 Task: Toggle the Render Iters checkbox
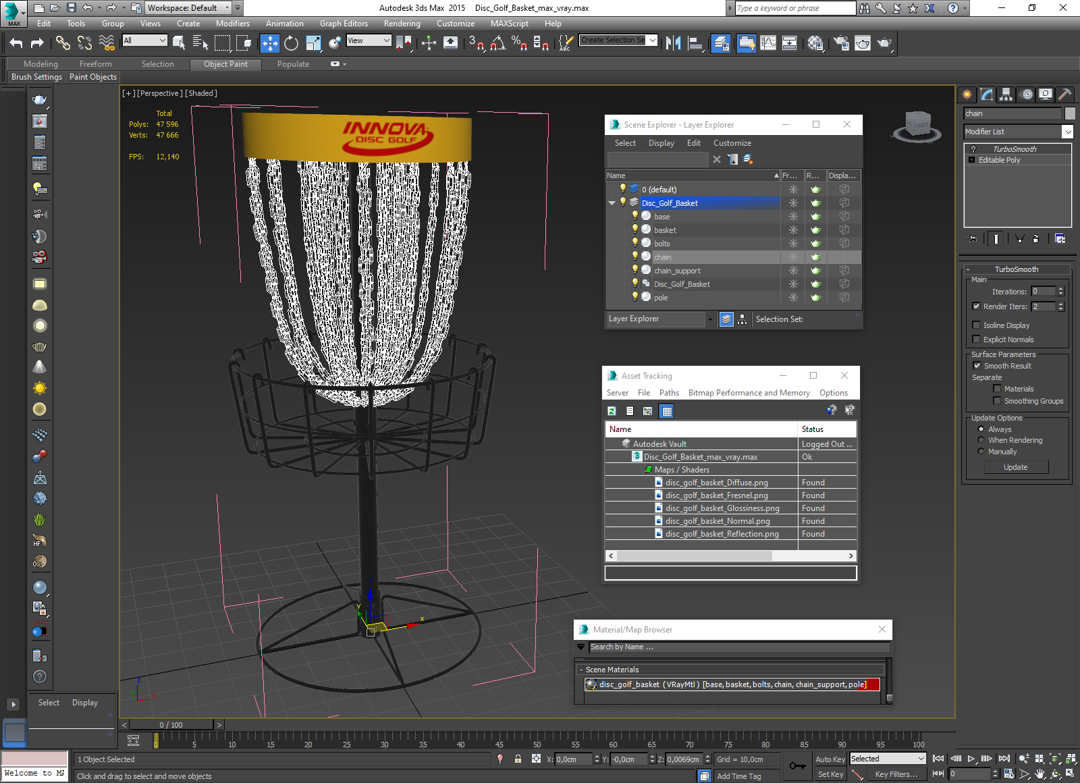tap(976, 306)
